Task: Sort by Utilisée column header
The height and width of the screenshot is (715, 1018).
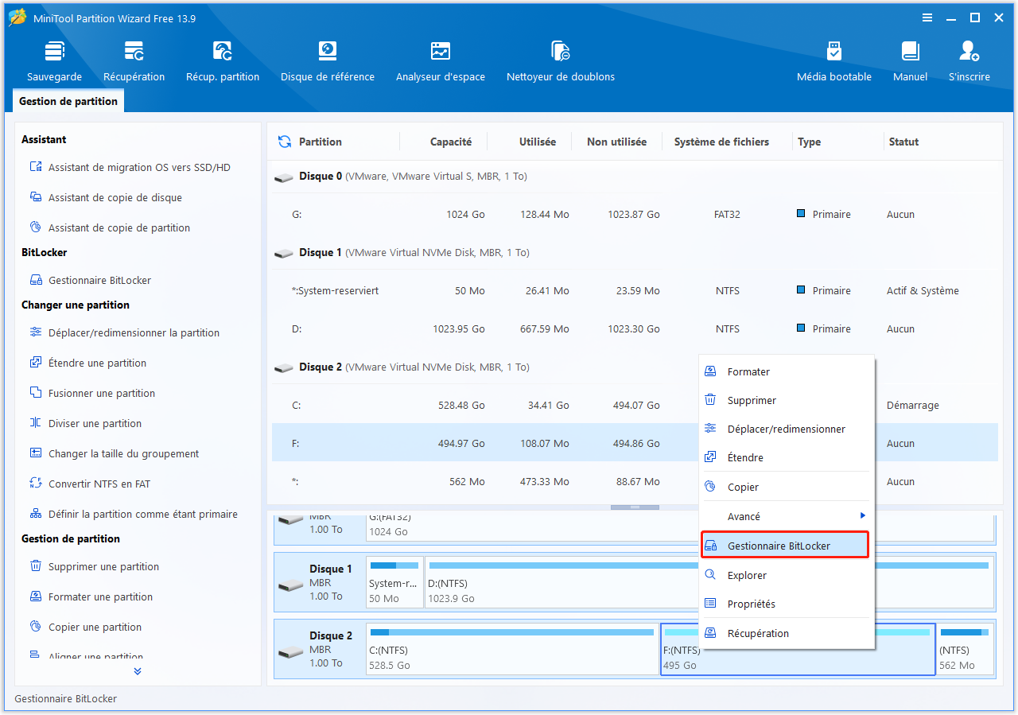Action: [538, 142]
